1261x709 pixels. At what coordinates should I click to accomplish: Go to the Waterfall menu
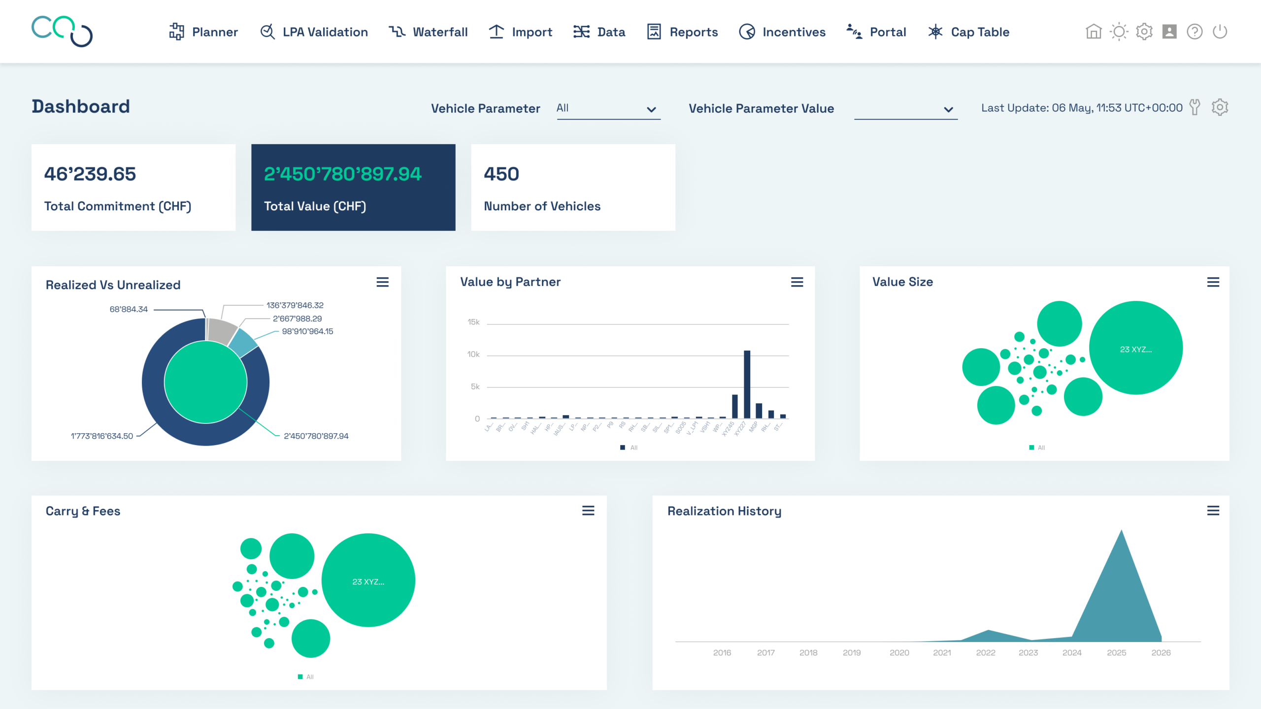(428, 32)
